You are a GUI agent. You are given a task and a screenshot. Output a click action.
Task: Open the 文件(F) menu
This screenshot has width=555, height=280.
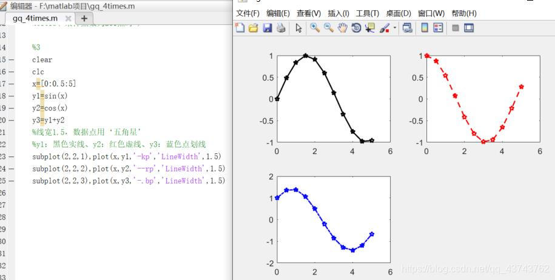pos(247,13)
